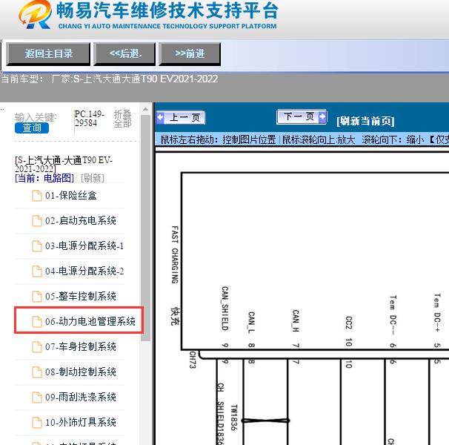Click right arrow icon on 下一页
This screenshot has height=445, width=449.
tap(322, 116)
